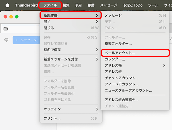This screenshot has height=130, width=172.
Task: Click the folder icon in tab bar
Action: click(6, 29)
